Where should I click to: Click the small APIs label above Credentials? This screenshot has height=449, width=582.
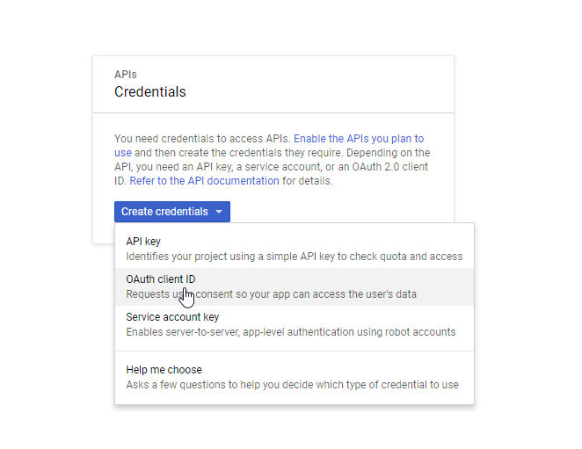point(126,75)
